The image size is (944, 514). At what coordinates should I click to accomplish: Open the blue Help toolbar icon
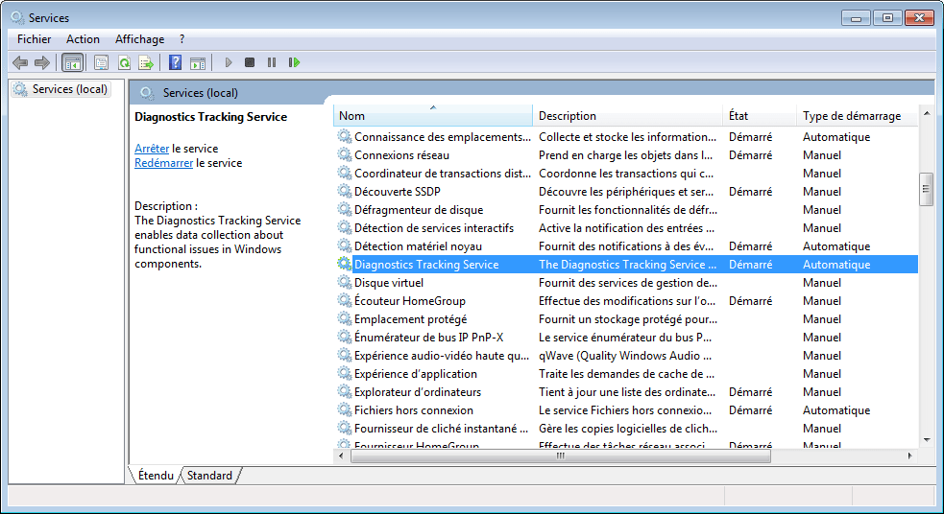175,62
